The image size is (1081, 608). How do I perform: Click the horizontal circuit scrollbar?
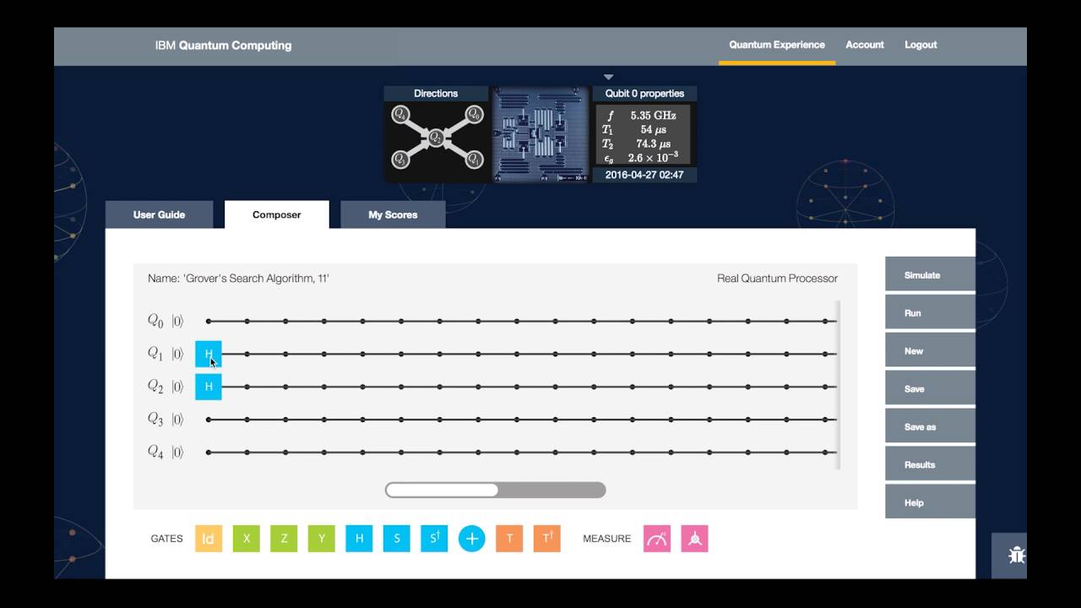coord(442,490)
